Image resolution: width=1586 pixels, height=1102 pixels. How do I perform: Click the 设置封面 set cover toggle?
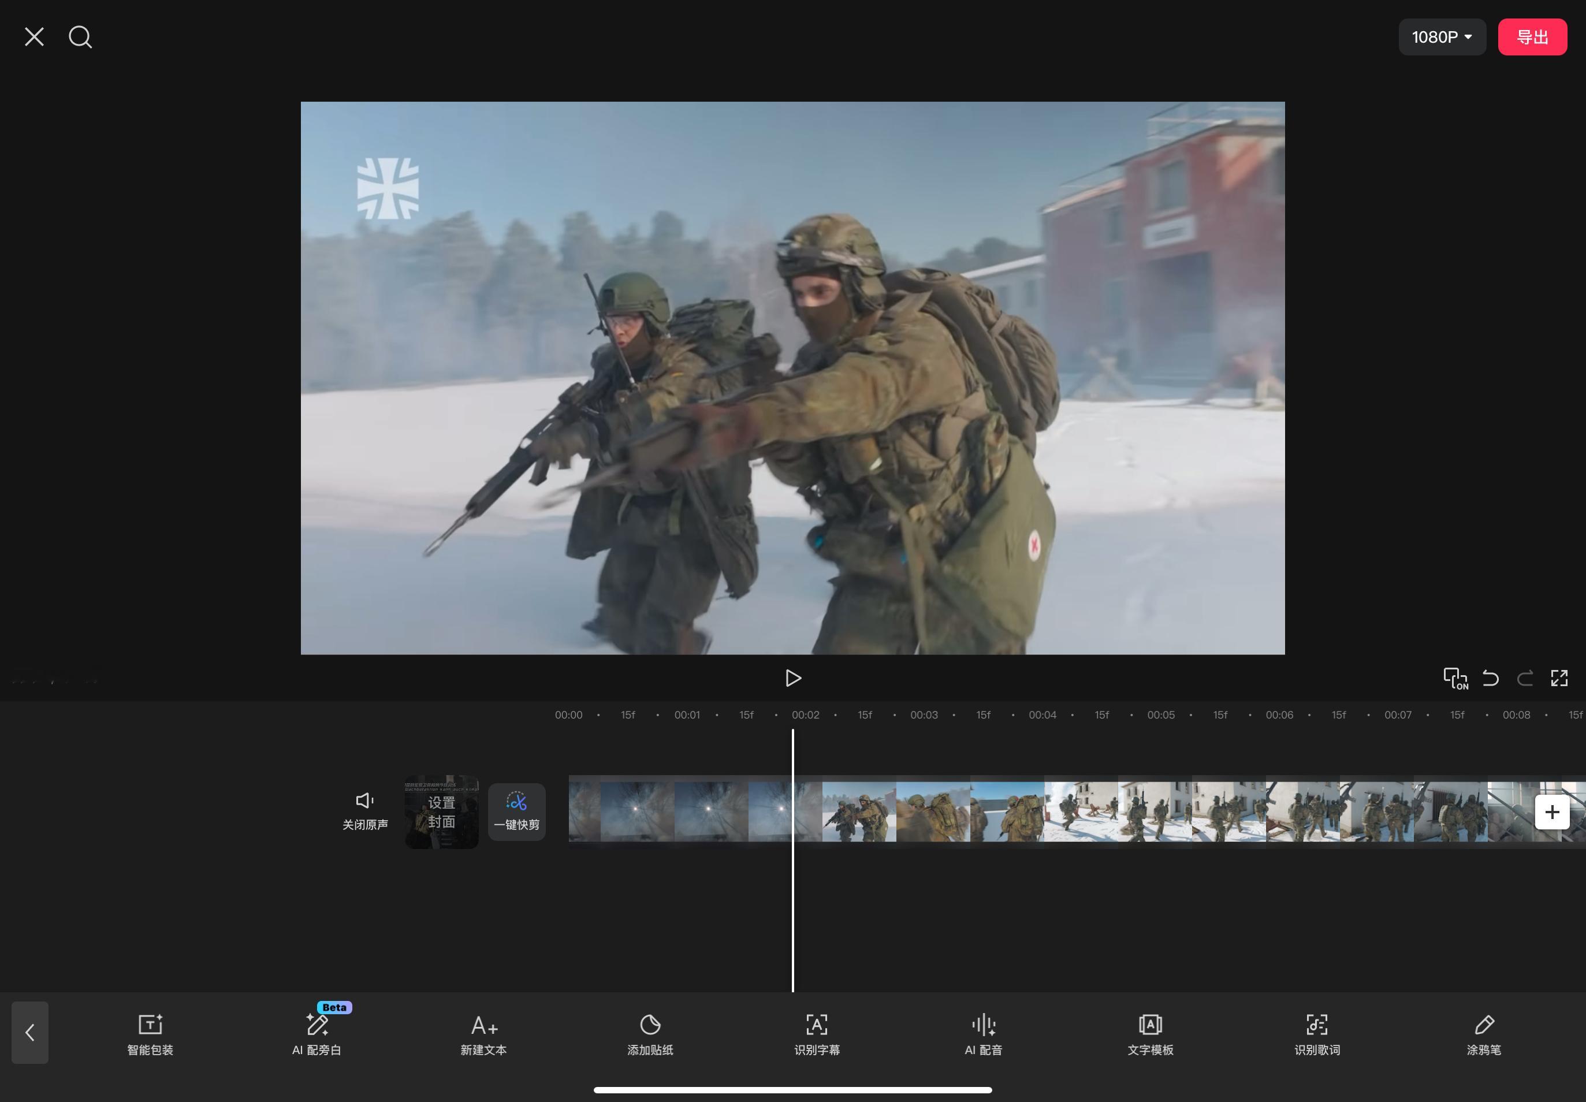pos(440,811)
